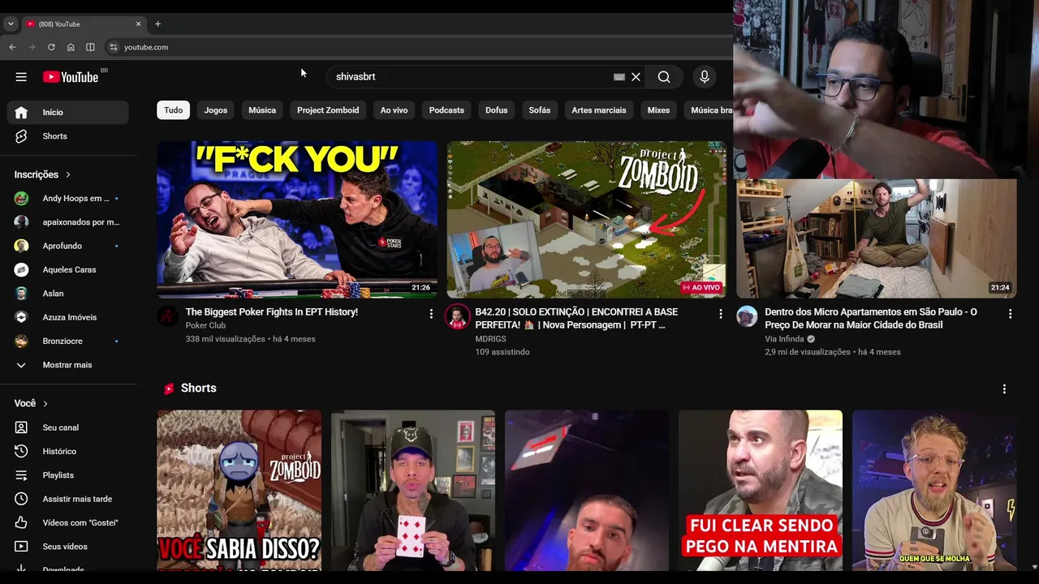Open Seus vídeos in the sidebar

click(x=68, y=547)
